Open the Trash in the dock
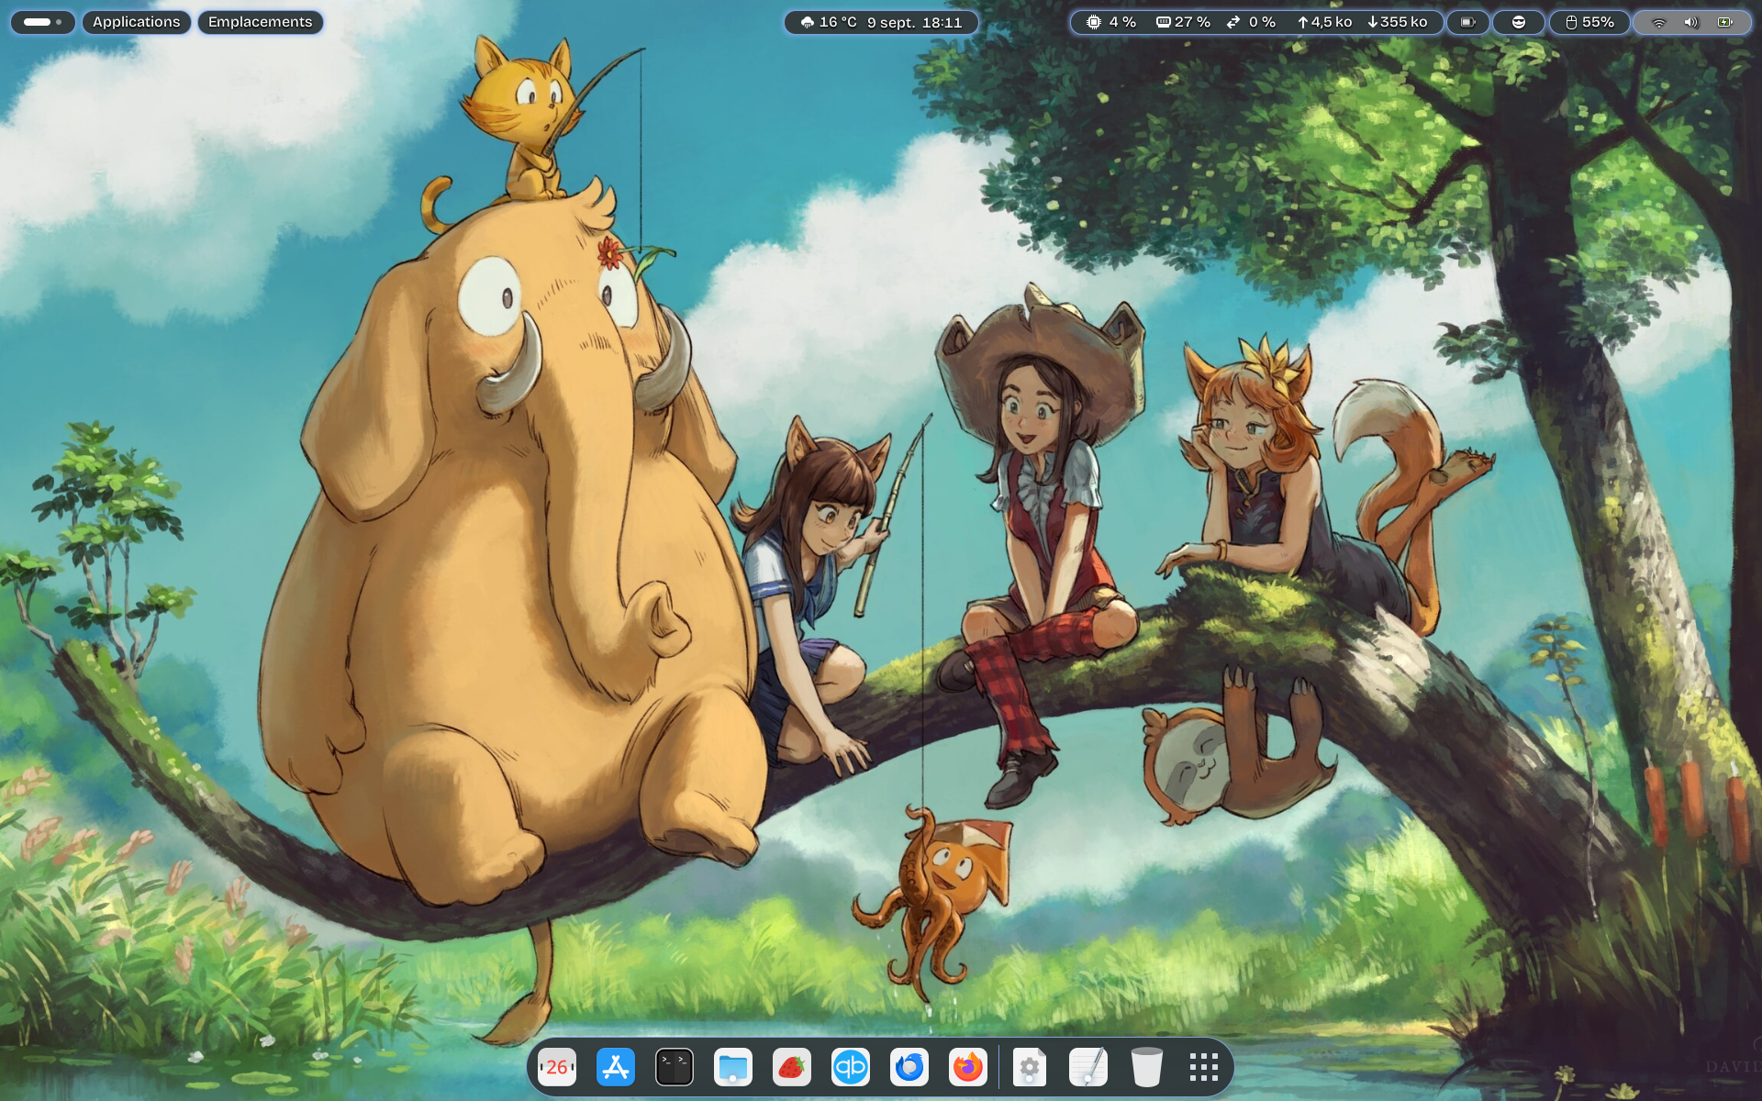Viewport: 1762px width, 1101px height. tap(1147, 1067)
